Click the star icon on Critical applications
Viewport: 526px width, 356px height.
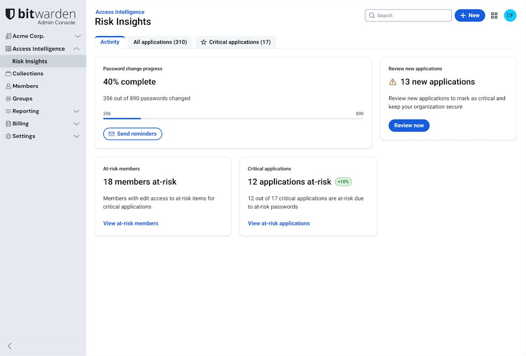(x=203, y=42)
